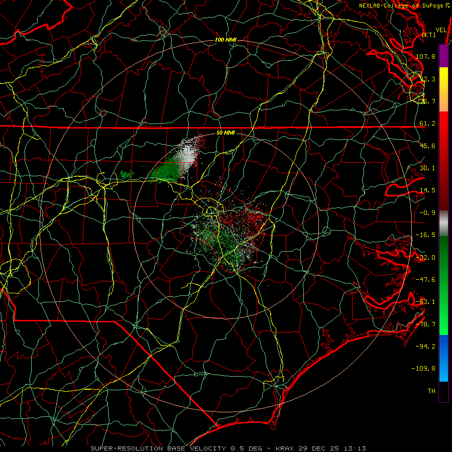Screen dimensions: 452x452
Task: Click SUPER-RESOLUTION BASE VELOCITY caption text
Action: 158,448
